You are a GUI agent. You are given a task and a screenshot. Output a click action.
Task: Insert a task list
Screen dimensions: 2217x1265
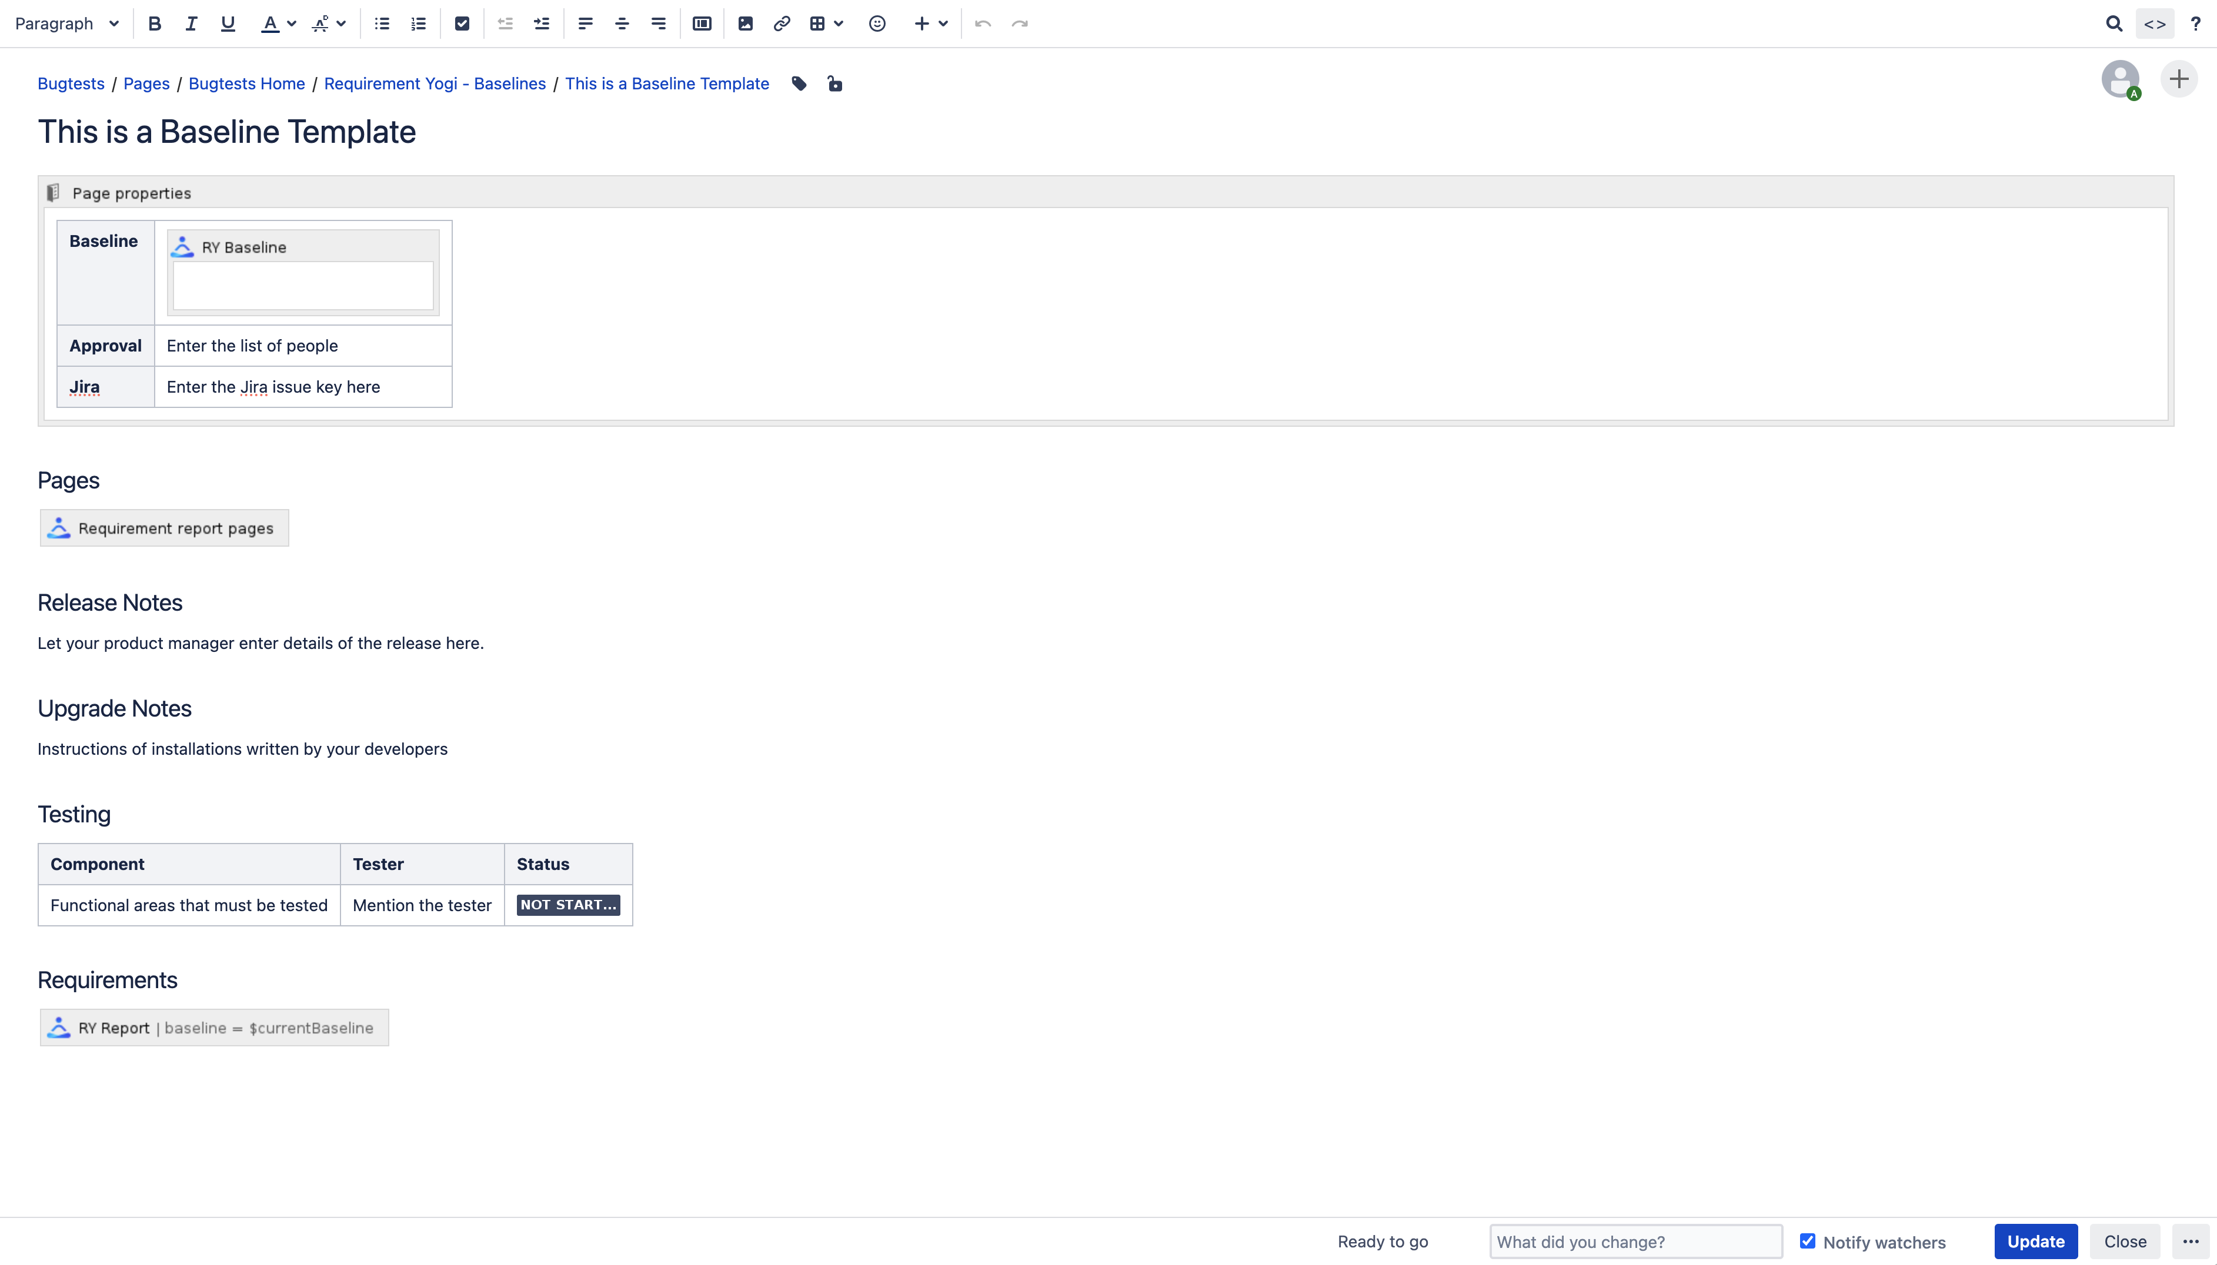(462, 24)
